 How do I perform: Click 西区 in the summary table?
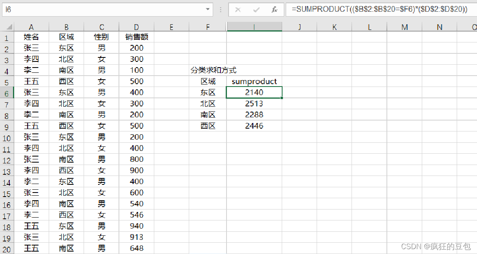(208, 126)
